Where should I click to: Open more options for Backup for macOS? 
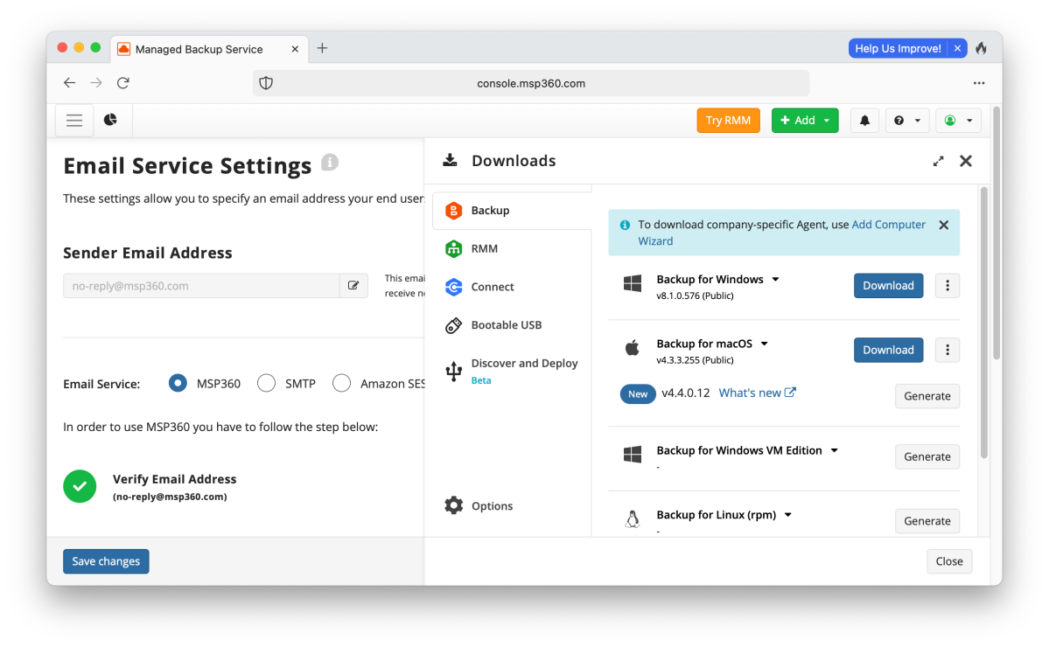coord(947,350)
